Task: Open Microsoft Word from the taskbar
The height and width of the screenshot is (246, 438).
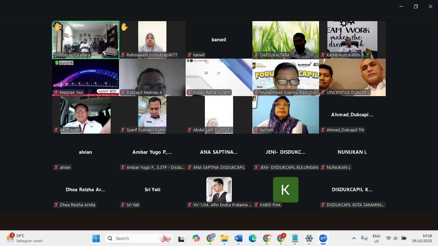Action: (x=238, y=239)
